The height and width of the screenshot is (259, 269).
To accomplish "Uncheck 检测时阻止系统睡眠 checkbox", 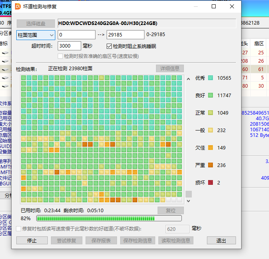I will pyautogui.click(x=109, y=46).
